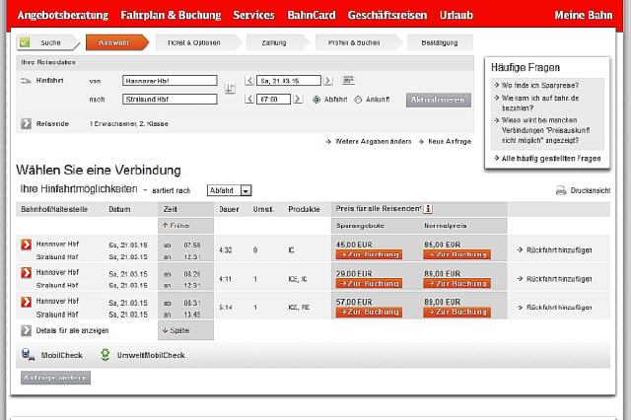
Task: Select the Ankunft radio button
Action: click(x=358, y=100)
